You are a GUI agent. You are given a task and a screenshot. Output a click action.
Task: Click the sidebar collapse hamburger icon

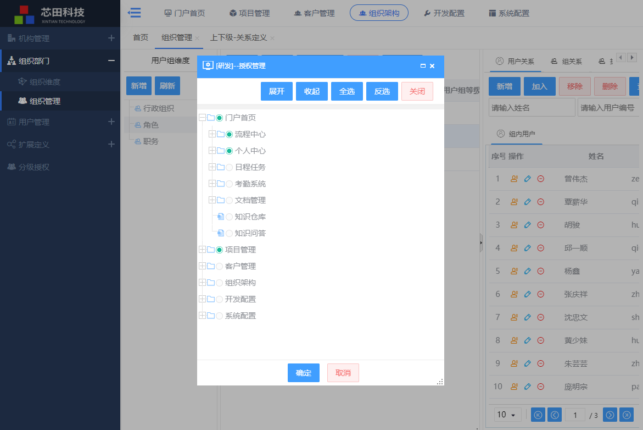coord(134,13)
